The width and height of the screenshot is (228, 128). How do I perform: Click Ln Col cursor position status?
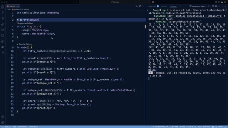point(173,127)
